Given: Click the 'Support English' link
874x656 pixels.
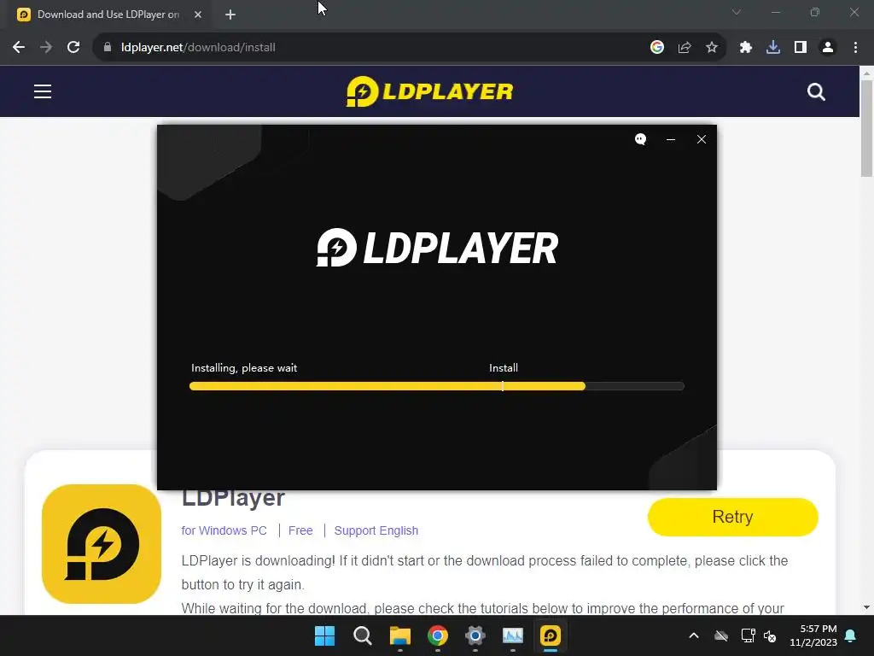Looking at the screenshot, I should click(376, 530).
